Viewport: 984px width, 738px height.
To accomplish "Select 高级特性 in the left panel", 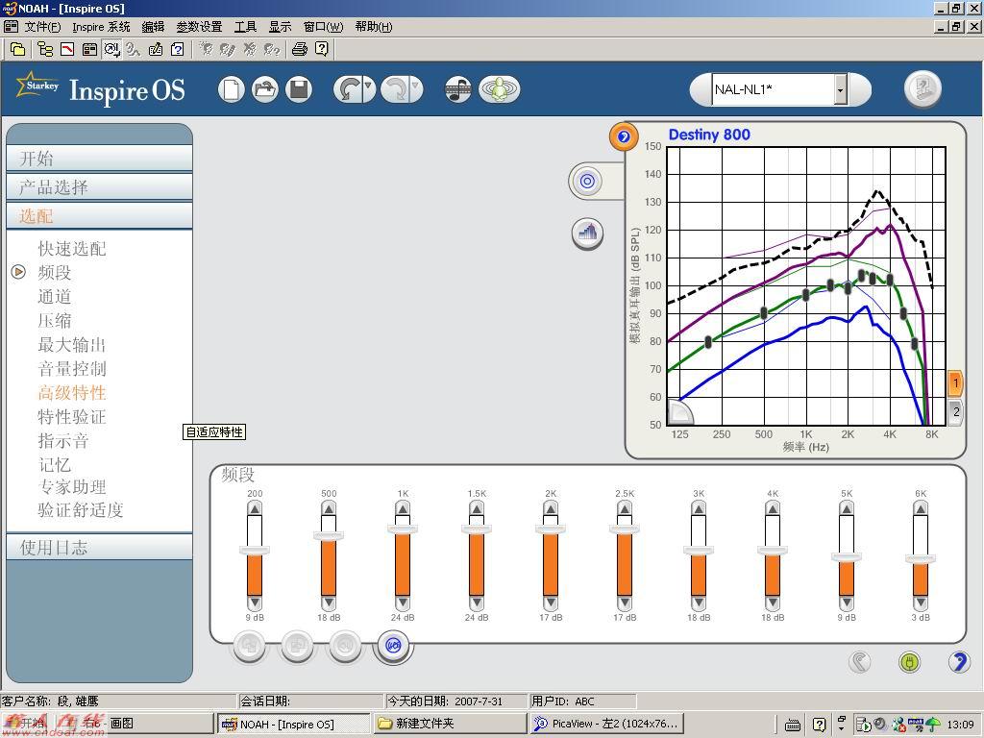I will point(72,393).
